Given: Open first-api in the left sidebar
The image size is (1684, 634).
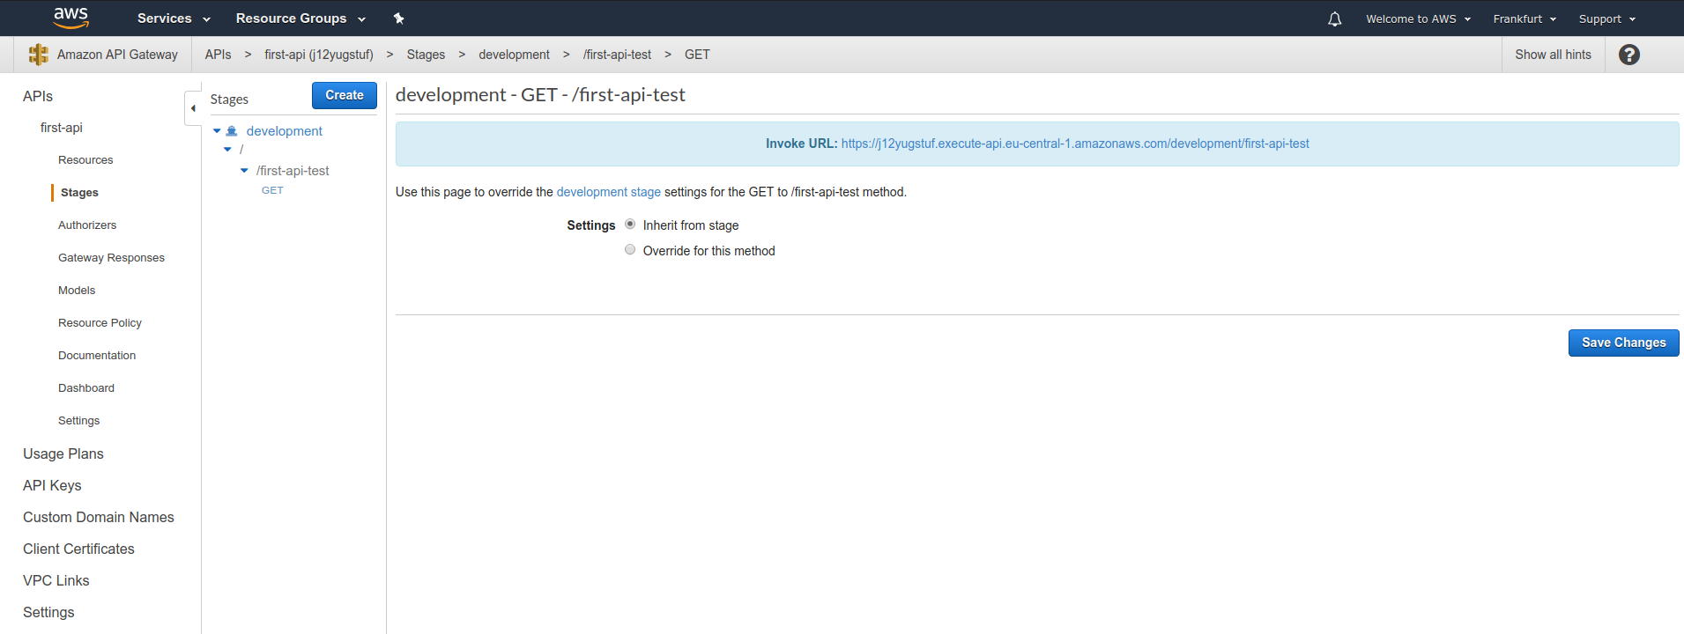Looking at the screenshot, I should pyautogui.click(x=62, y=128).
